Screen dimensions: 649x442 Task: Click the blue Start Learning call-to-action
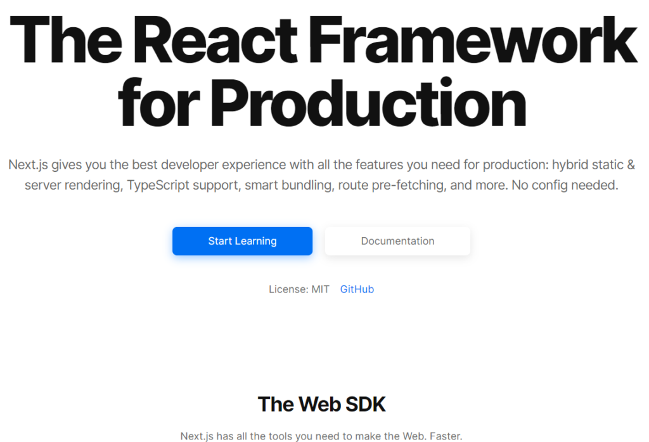click(x=242, y=241)
